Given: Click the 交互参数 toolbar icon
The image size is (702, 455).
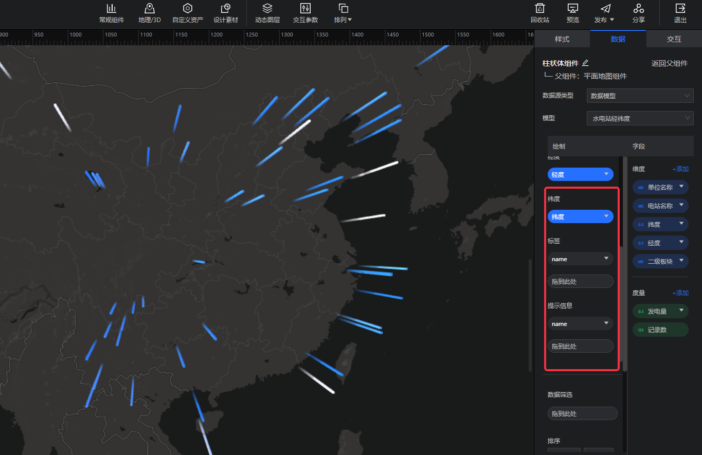Looking at the screenshot, I should click(305, 9).
